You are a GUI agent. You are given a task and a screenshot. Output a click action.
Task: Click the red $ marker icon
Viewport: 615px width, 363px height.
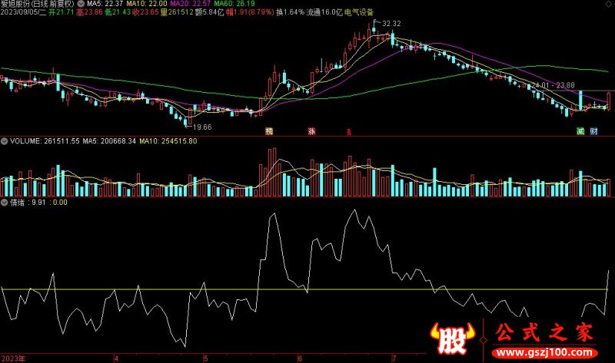click(349, 132)
